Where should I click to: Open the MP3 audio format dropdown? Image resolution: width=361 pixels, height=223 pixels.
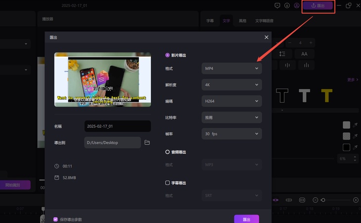pyautogui.click(x=231, y=165)
